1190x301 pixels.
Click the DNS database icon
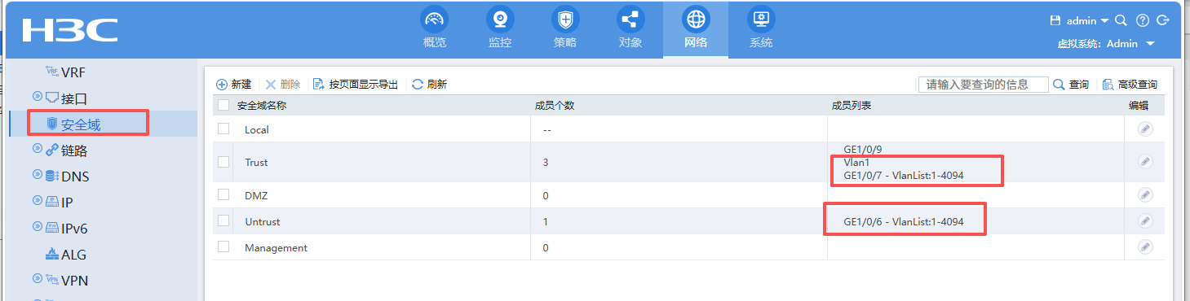pos(51,177)
